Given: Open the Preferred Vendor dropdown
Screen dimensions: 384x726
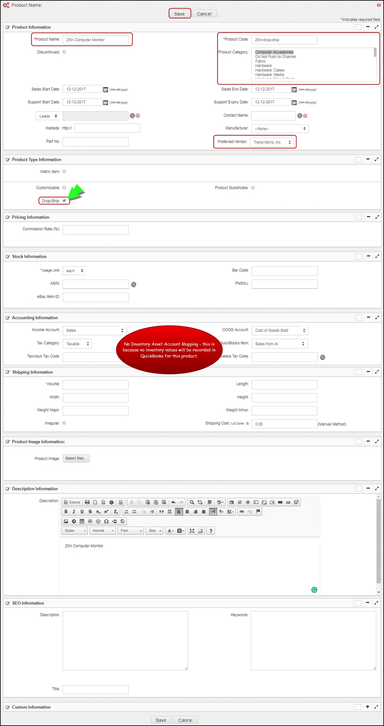Looking at the screenshot, I should [x=272, y=142].
